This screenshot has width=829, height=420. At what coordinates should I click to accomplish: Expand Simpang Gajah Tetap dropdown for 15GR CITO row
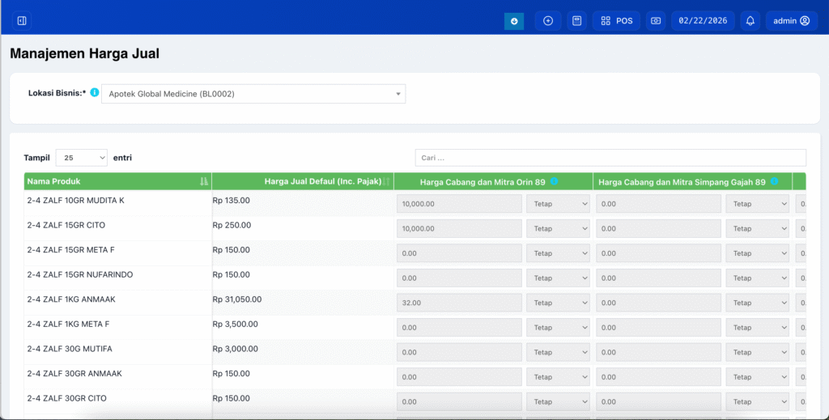(x=757, y=229)
